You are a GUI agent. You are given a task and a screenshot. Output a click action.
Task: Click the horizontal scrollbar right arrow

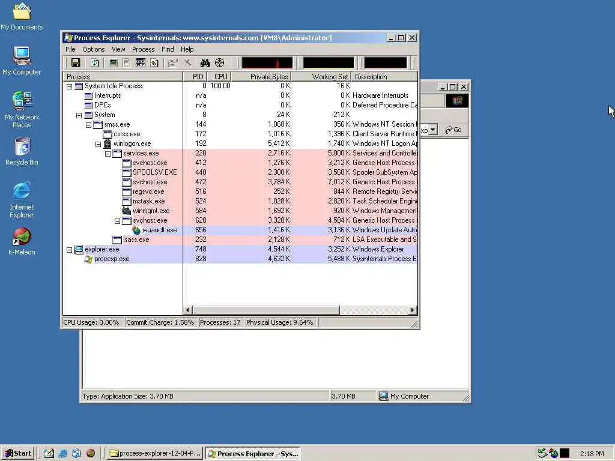pos(412,310)
